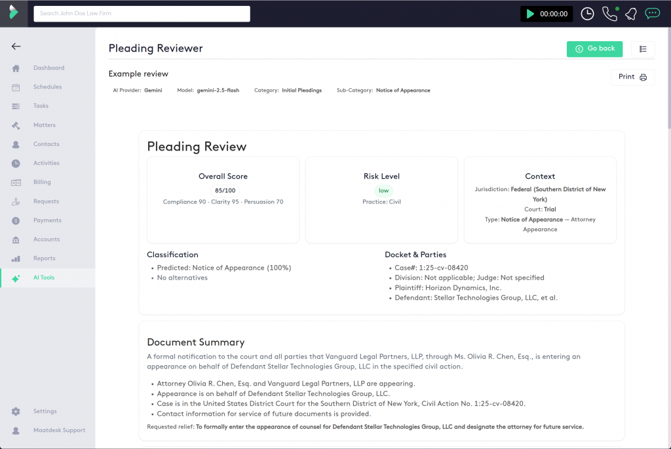Open the chat messages icon

click(652, 14)
